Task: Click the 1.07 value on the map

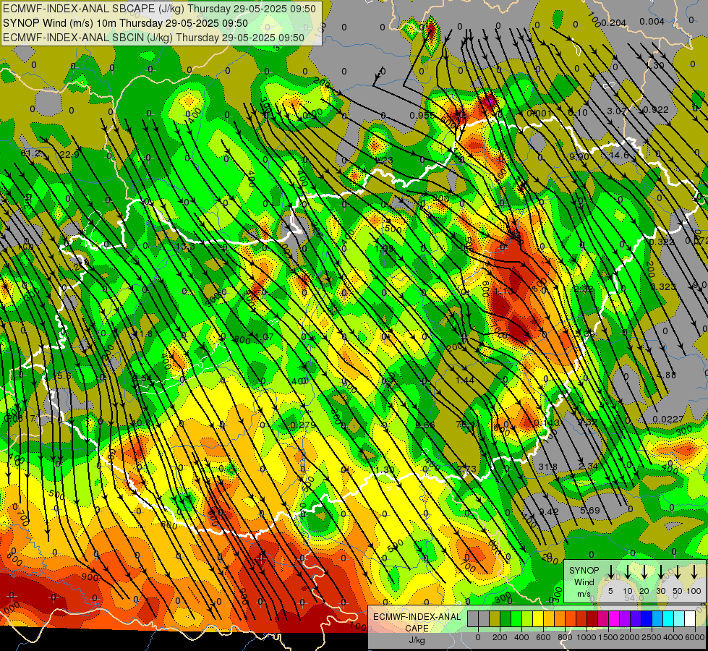Action: 264,336
